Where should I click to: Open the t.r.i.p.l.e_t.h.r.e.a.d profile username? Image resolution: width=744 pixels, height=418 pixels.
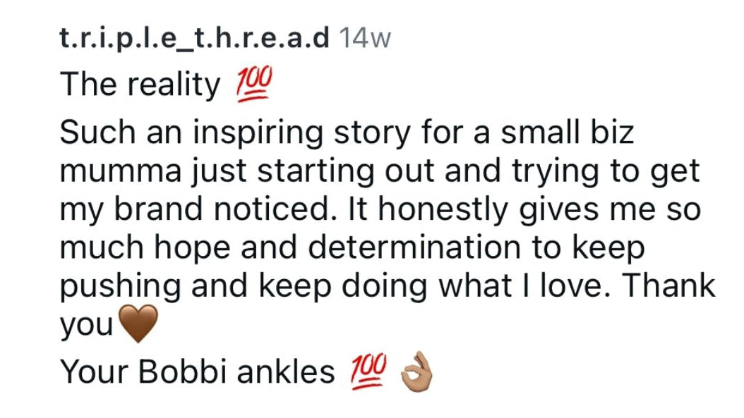194,38
